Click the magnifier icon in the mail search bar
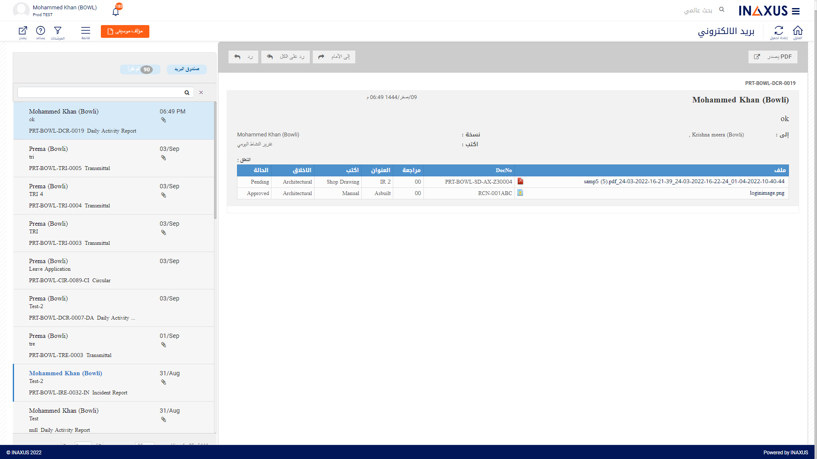This screenshot has width=817, height=459. [186, 92]
